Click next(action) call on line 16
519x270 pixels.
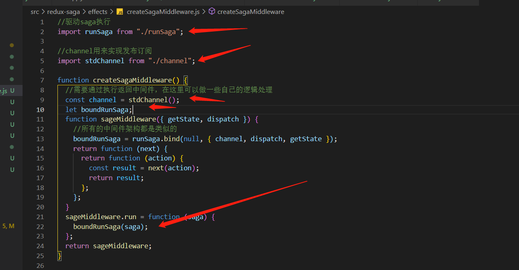pyautogui.click(x=171, y=168)
